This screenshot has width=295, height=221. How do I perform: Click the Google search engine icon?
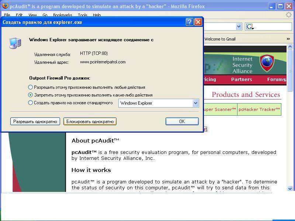[250, 27]
